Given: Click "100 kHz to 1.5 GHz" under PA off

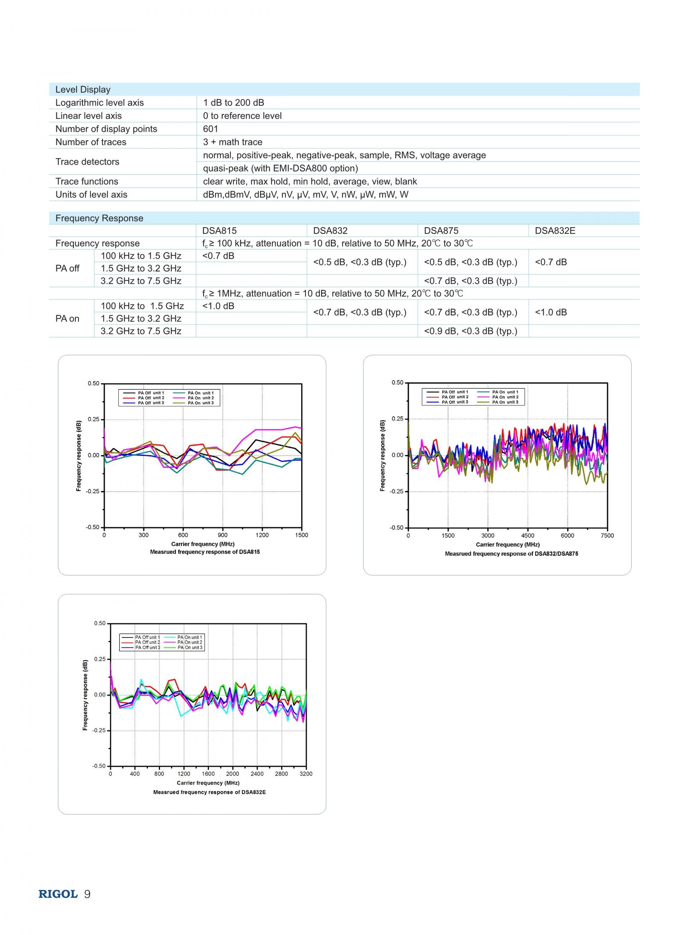Looking at the screenshot, I should [x=141, y=256].
